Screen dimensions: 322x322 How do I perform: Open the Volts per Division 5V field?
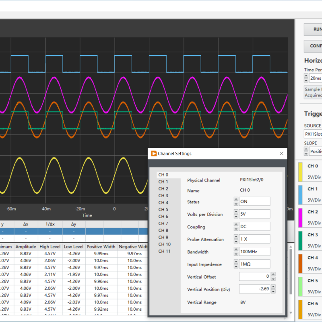pos(254,214)
